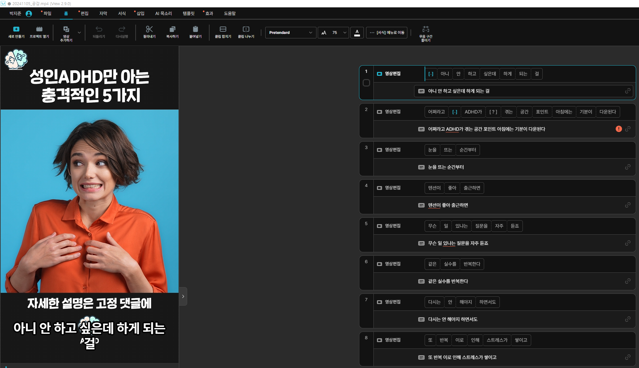Click the font color A swatch
This screenshot has width=639, height=368.
coord(357,33)
